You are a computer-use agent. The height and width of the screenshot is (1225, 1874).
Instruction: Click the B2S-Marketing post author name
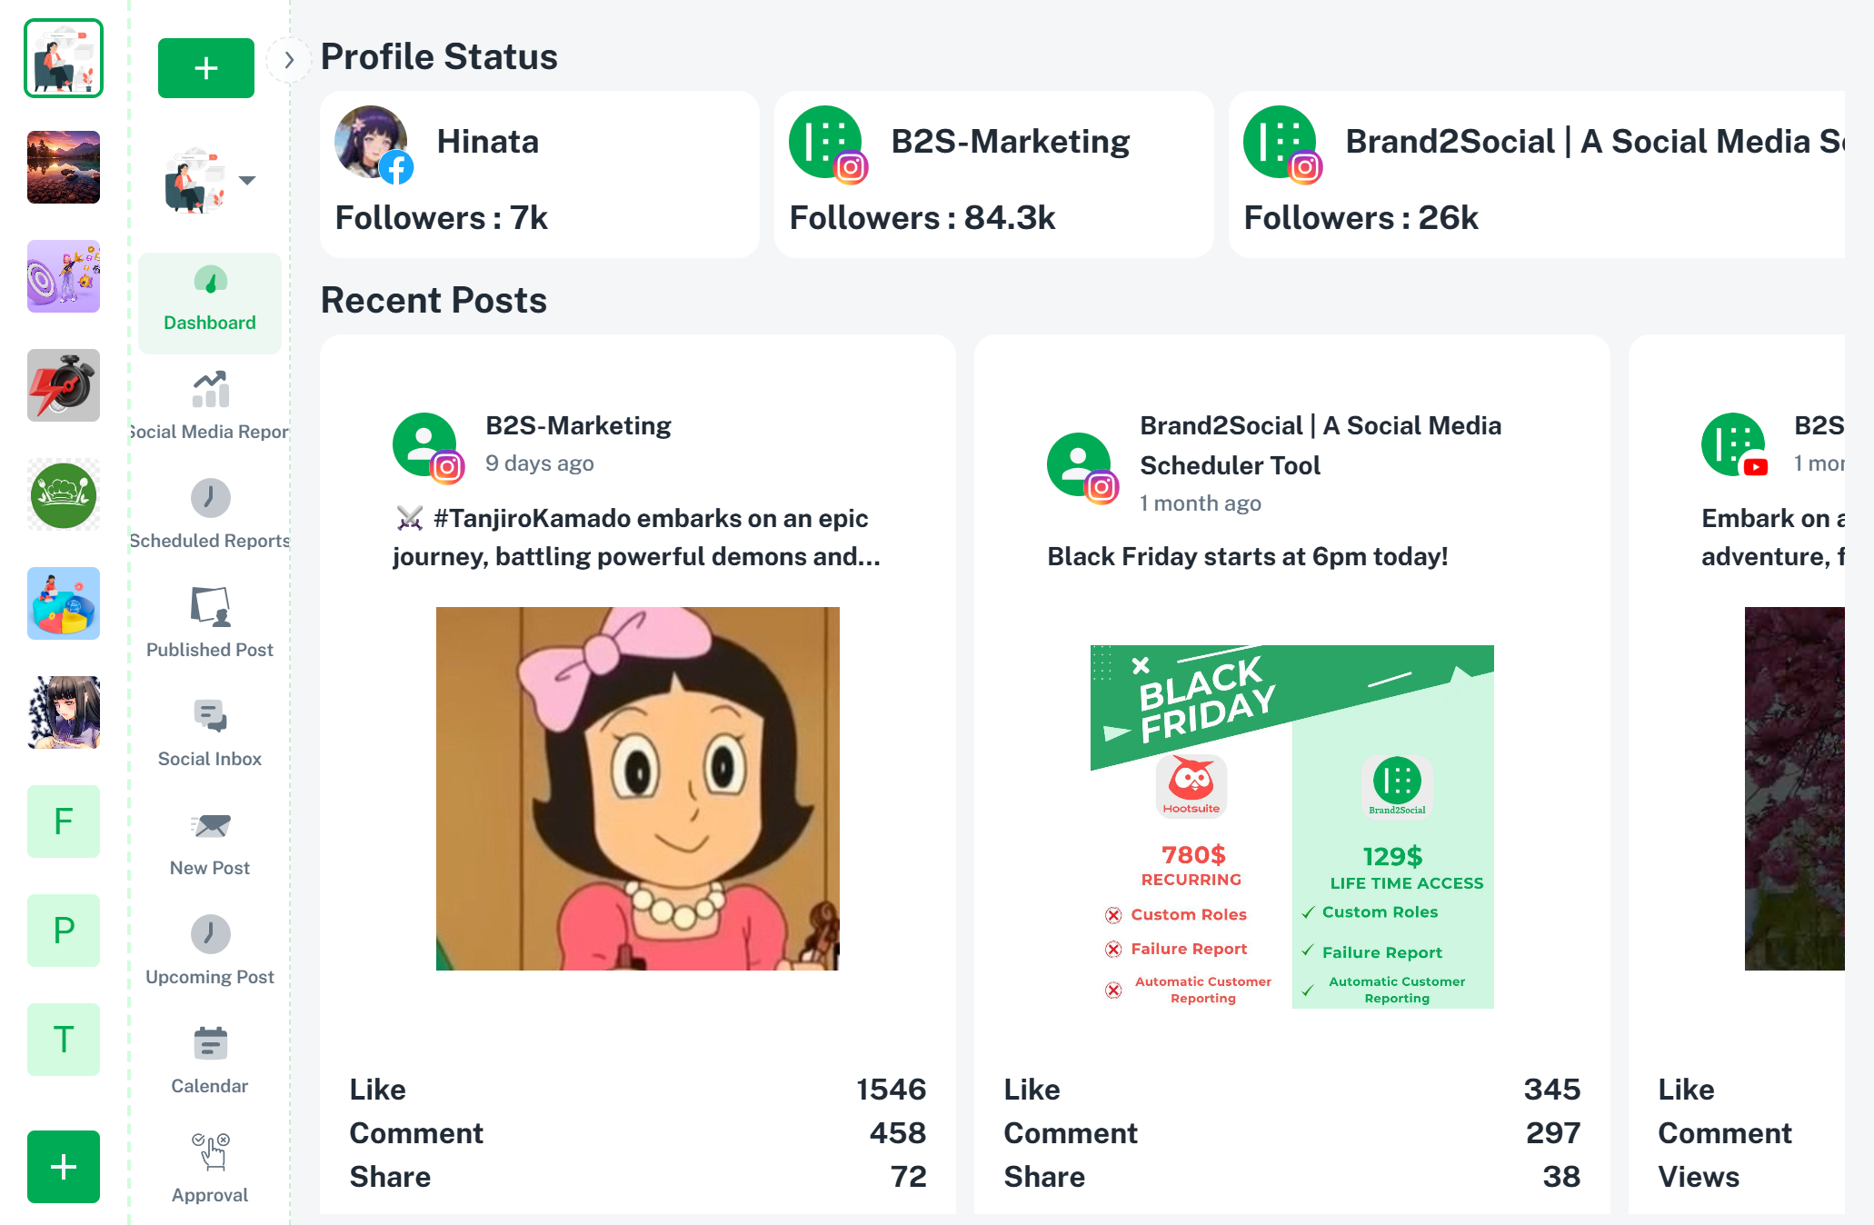tap(578, 425)
